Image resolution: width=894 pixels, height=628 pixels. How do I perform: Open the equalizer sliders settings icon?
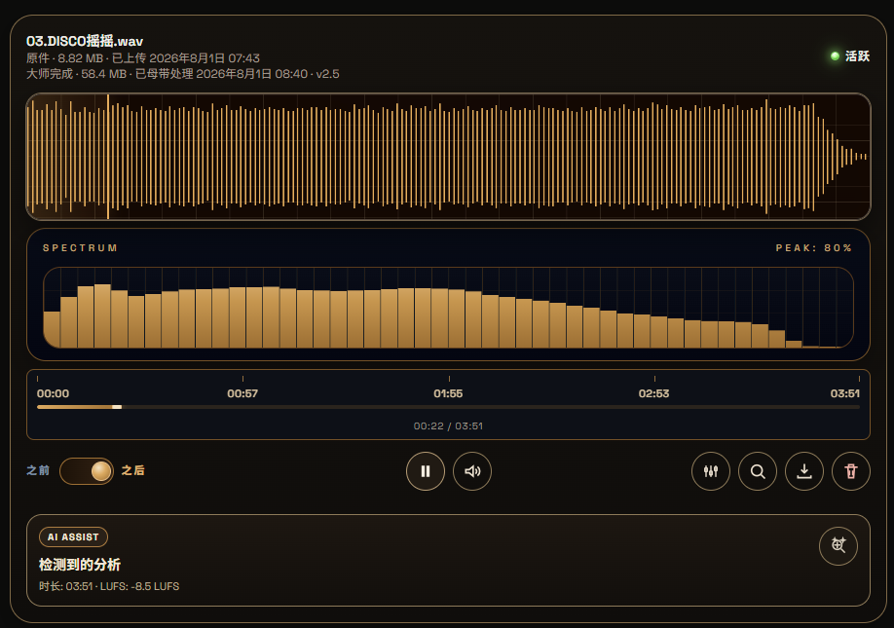pos(710,471)
